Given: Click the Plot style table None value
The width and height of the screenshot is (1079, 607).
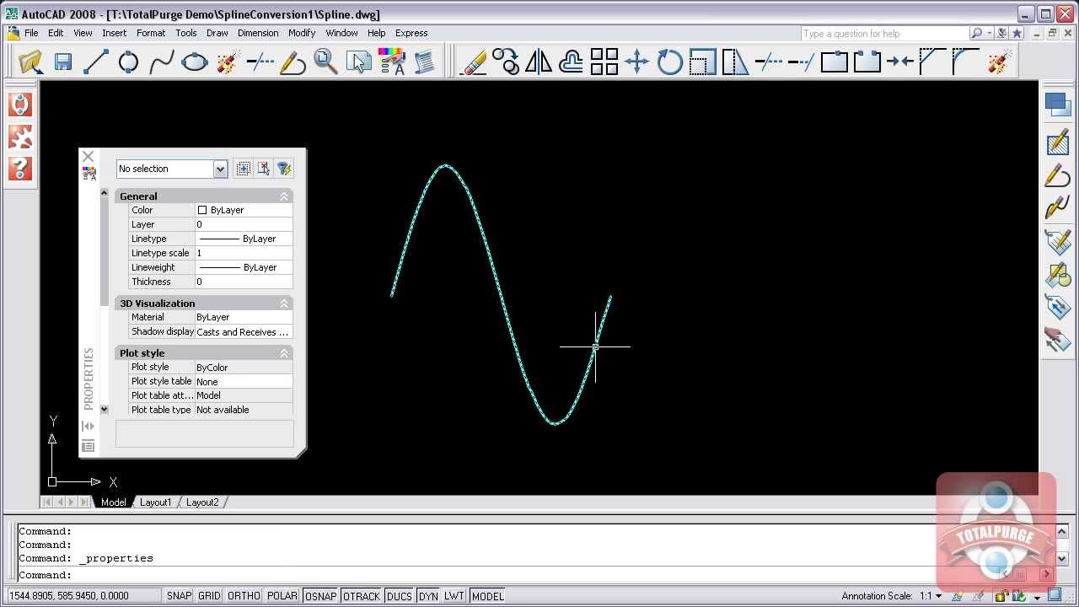Looking at the screenshot, I should click(244, 382).
